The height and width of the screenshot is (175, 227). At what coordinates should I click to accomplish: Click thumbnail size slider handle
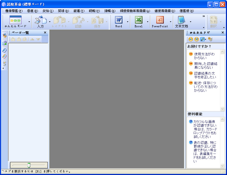click(x=29, y=165)
